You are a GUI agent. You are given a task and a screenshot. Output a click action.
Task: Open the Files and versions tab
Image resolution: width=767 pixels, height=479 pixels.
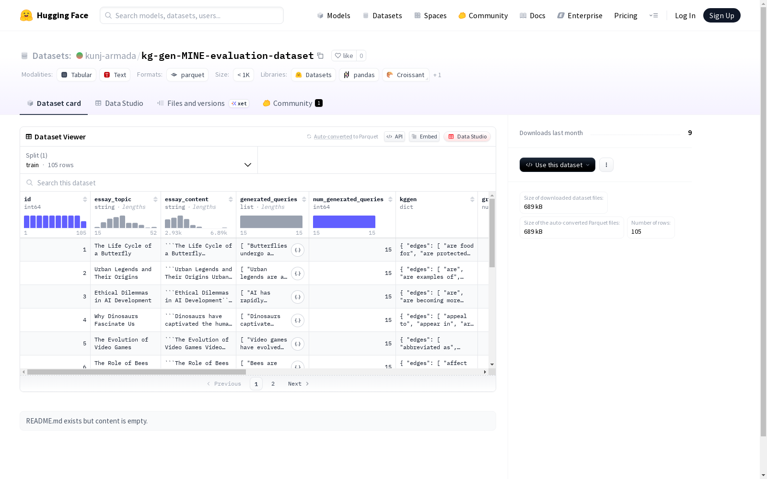point(203,103)
